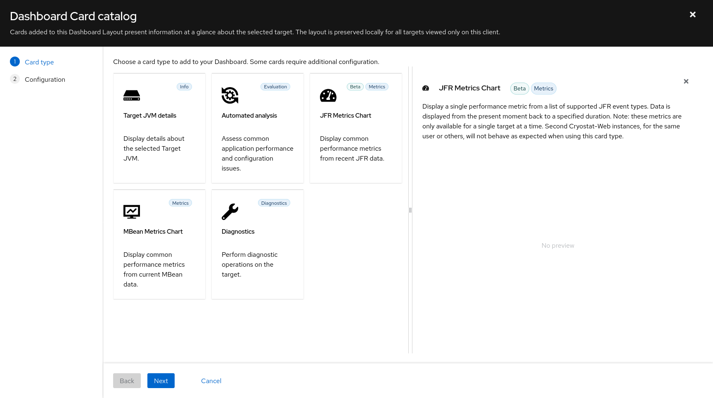
Task: Close the JFR Metrics Chart details panel
Action: (686, 81)
